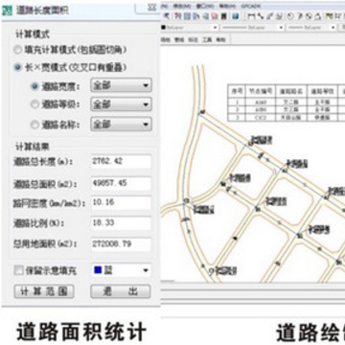Open the 工具 menu in the lower menu row
The image size is (345, 345).
(207, 40)
